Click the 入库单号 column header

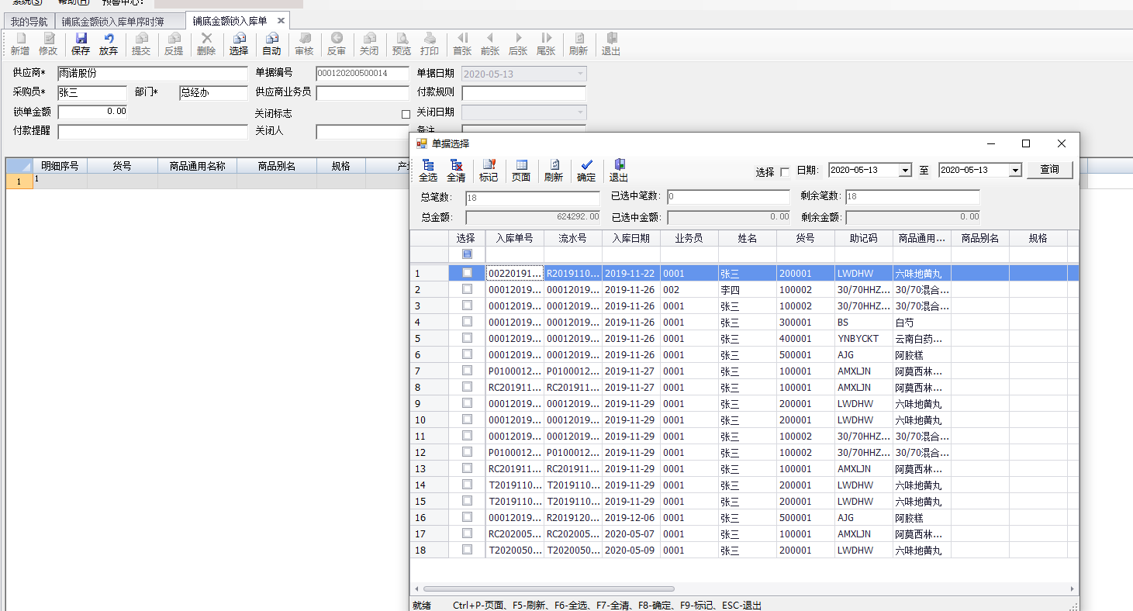click(515, 238)
